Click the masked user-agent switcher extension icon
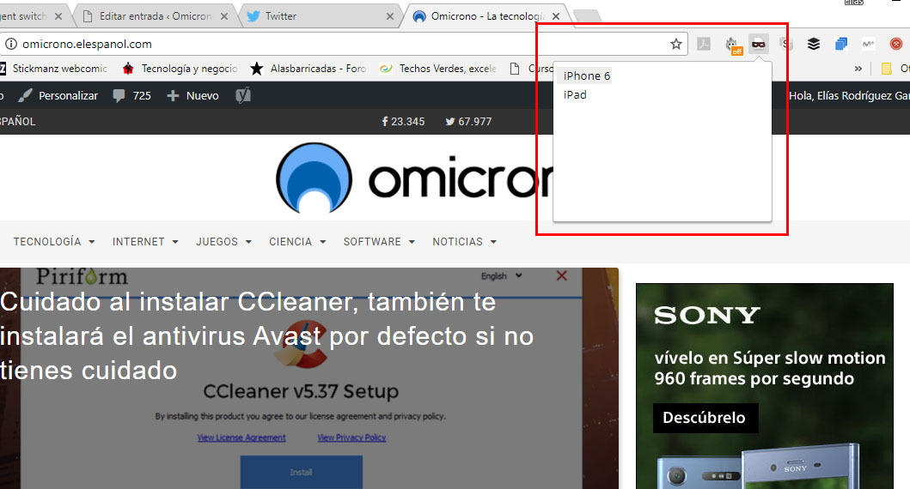 click(758, 44)
